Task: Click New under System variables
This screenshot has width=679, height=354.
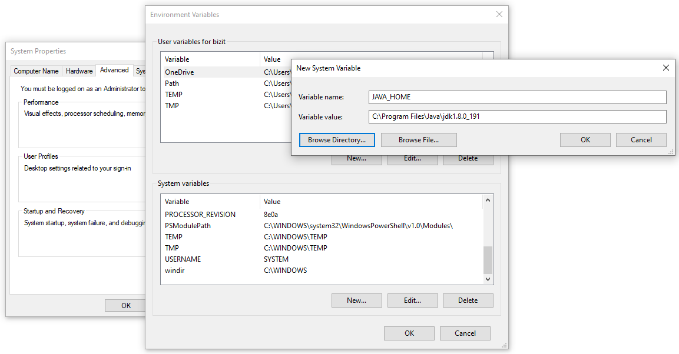Action: click(356, 300)
